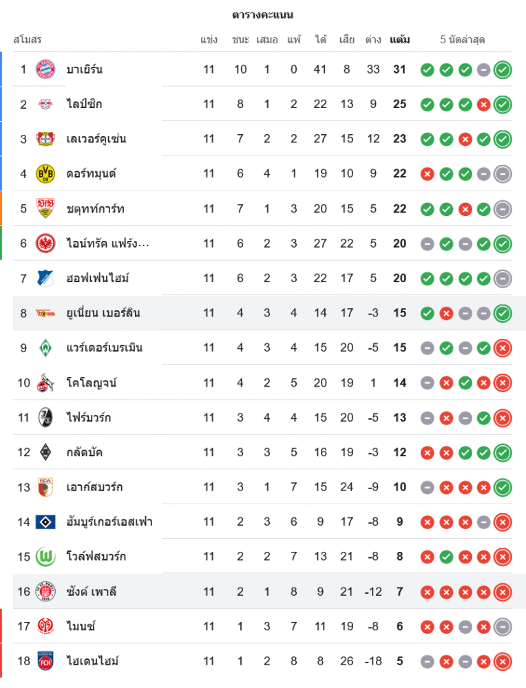
Task: Open the ยูเนี่ยน เบอร์ลิน team page
Action: (103, 313)
